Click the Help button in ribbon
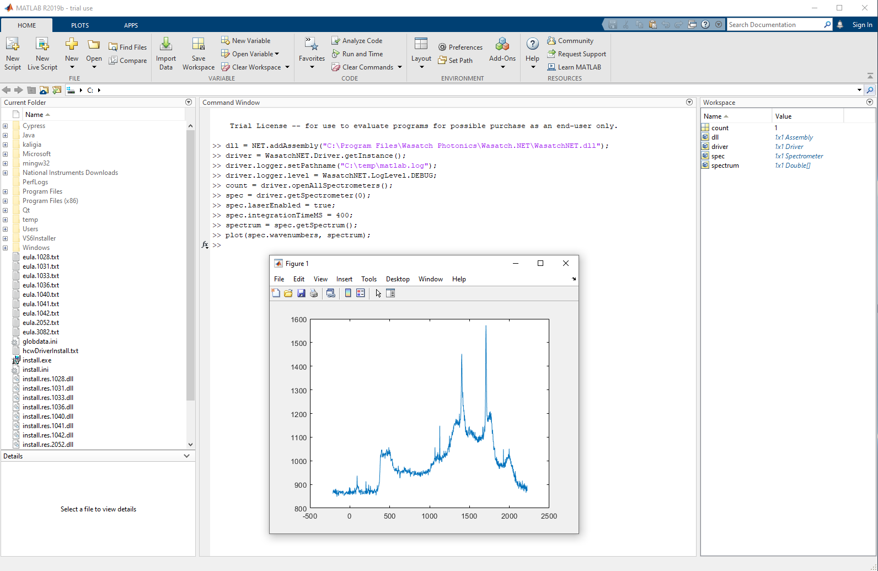This screenshot has height=571, width=878. [532, 54]
